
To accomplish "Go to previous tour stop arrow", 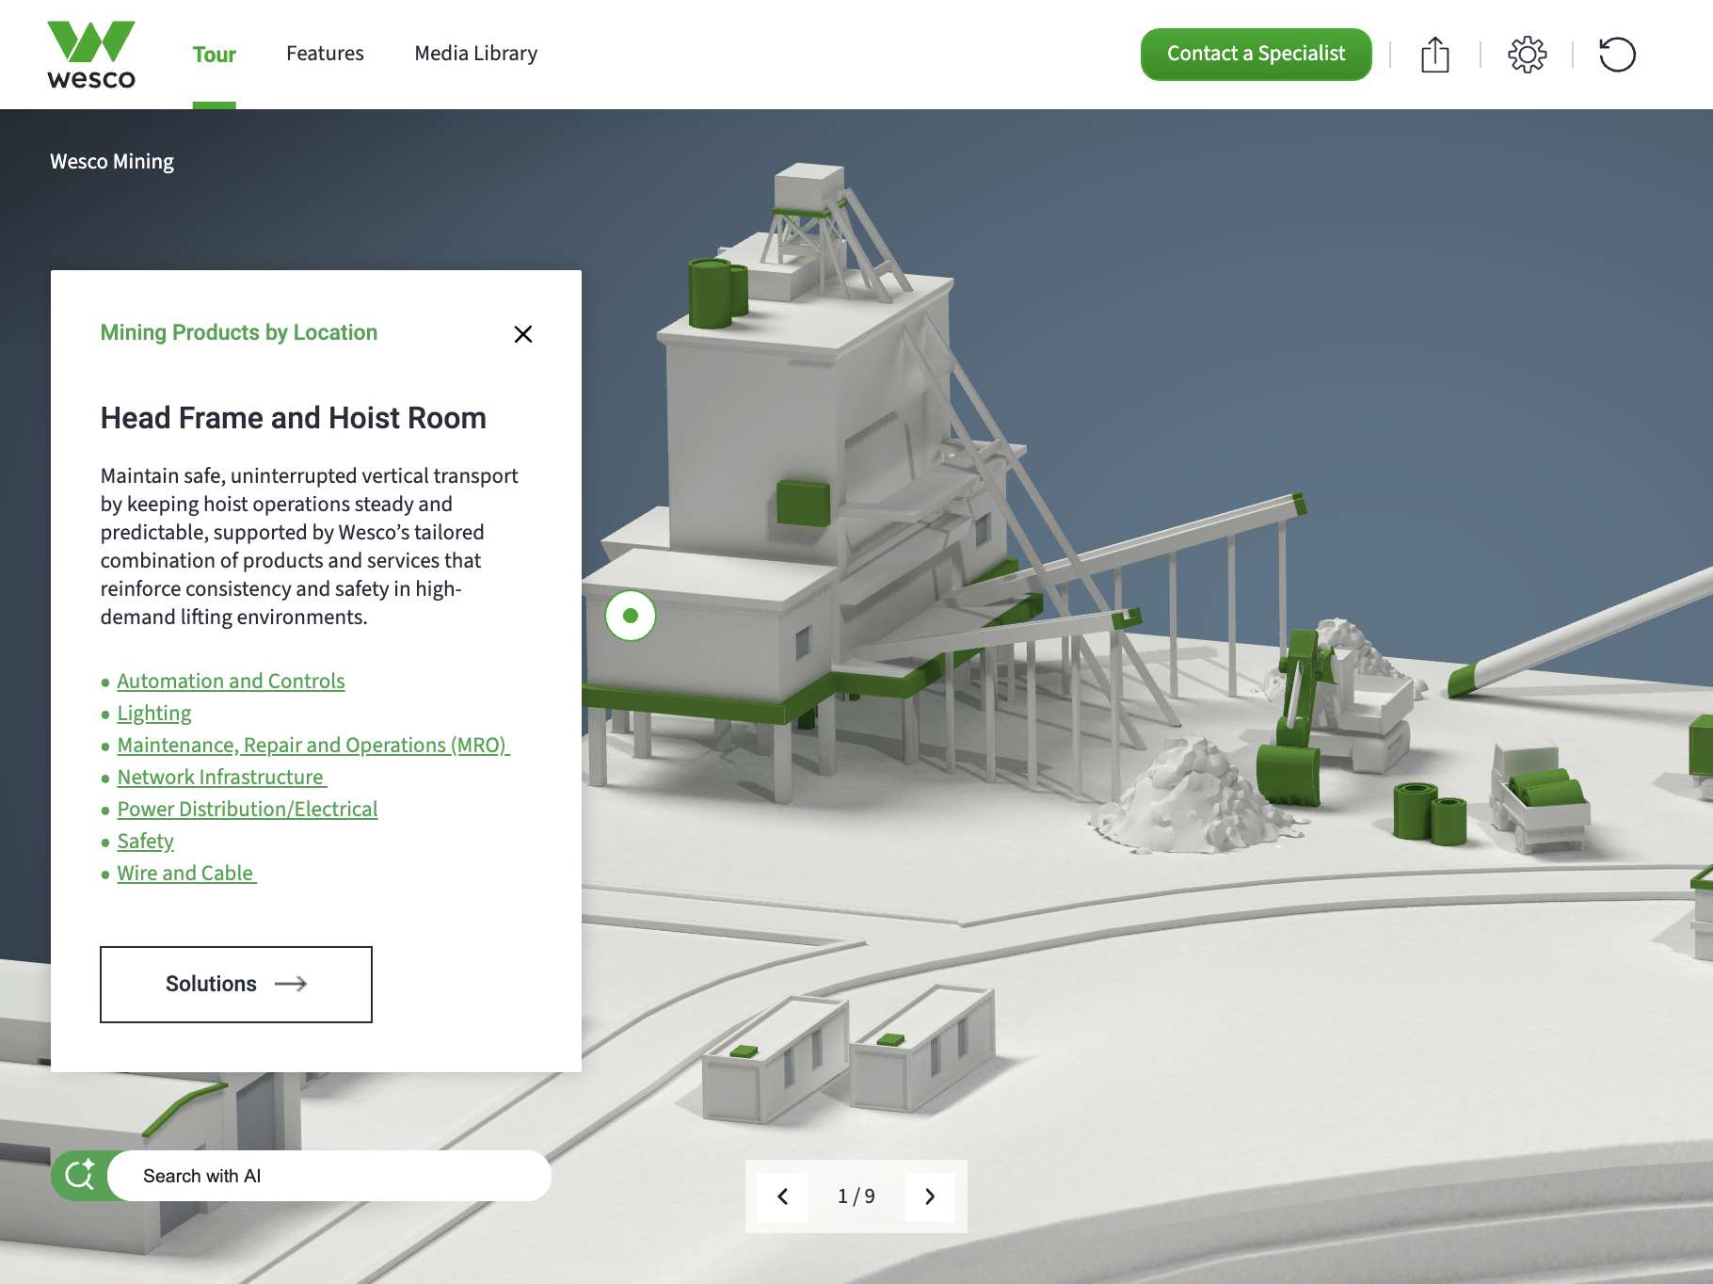I will [782, 1196].
